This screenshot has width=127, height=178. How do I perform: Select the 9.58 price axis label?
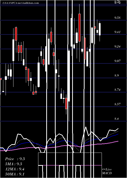coord(117,18)
